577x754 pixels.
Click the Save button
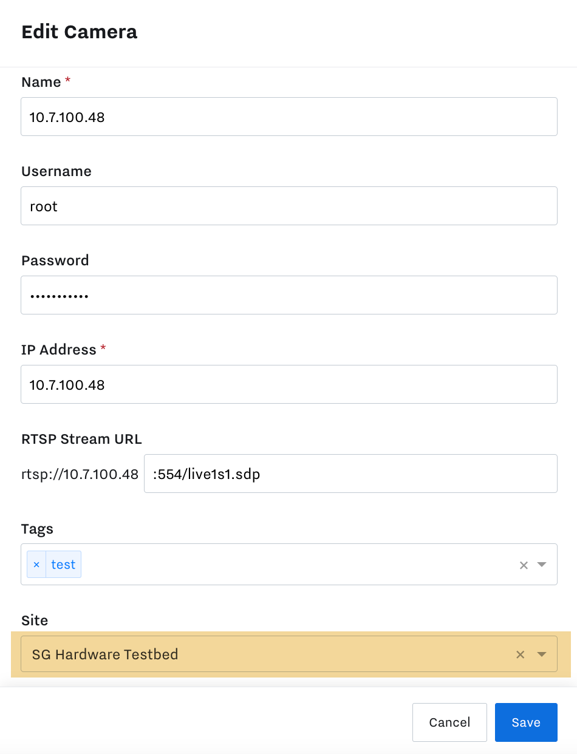[525, 722]
